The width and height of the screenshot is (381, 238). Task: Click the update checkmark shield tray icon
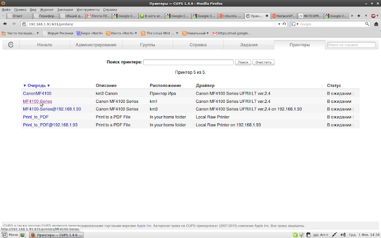coord(301,235)
